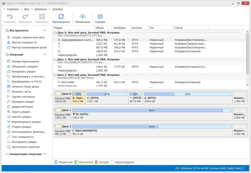This screenshot has width=251, height=173.
Task: Open the Updates (Обновления) cloud icon
Action: 83,17
